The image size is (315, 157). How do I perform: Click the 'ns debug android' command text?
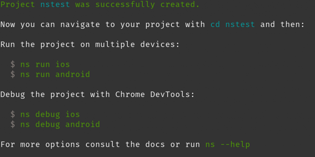60,125
